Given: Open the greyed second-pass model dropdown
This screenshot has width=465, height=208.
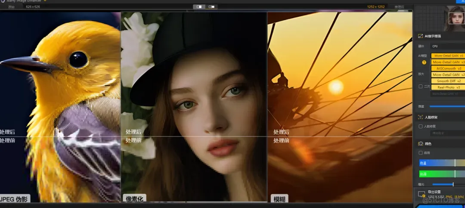Looking at the screenshot, I should pos(447,94).
